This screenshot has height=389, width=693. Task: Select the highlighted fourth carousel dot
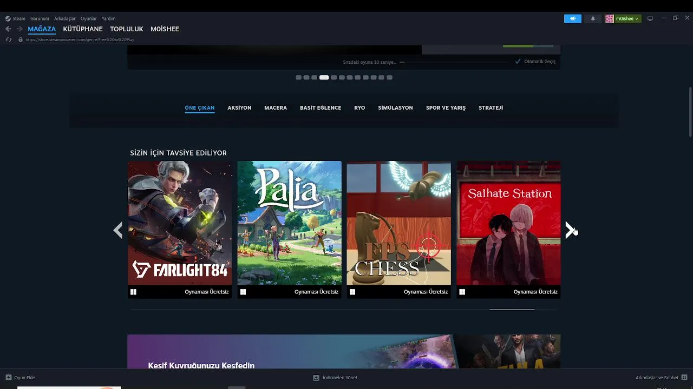(x=324, y=77)
